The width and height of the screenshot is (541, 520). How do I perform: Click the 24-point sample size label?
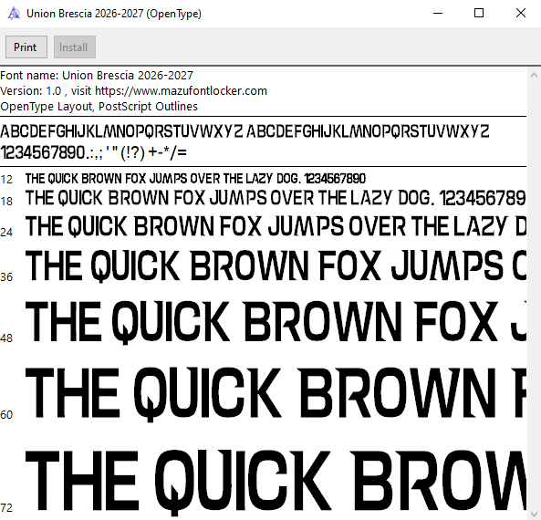click(x=6, y=233)
